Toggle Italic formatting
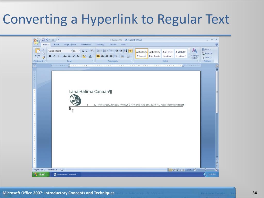This screenshot has width=264, height=198. click(x=54, y=56)
